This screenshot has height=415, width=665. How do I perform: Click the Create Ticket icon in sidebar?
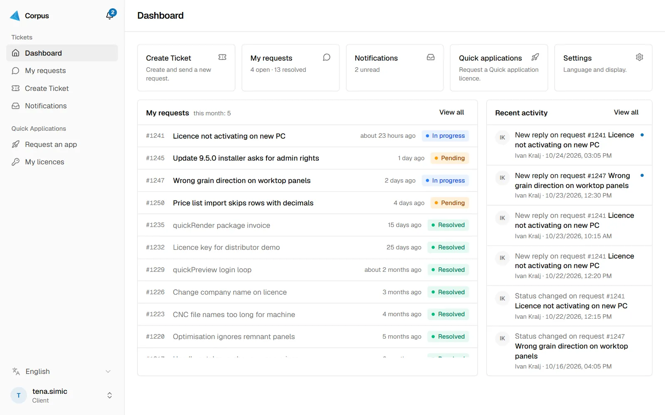click(16, 88)
